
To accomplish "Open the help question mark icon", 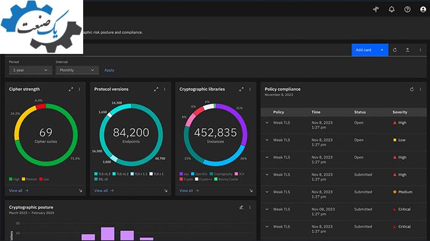I will click(x=407, y=9).
